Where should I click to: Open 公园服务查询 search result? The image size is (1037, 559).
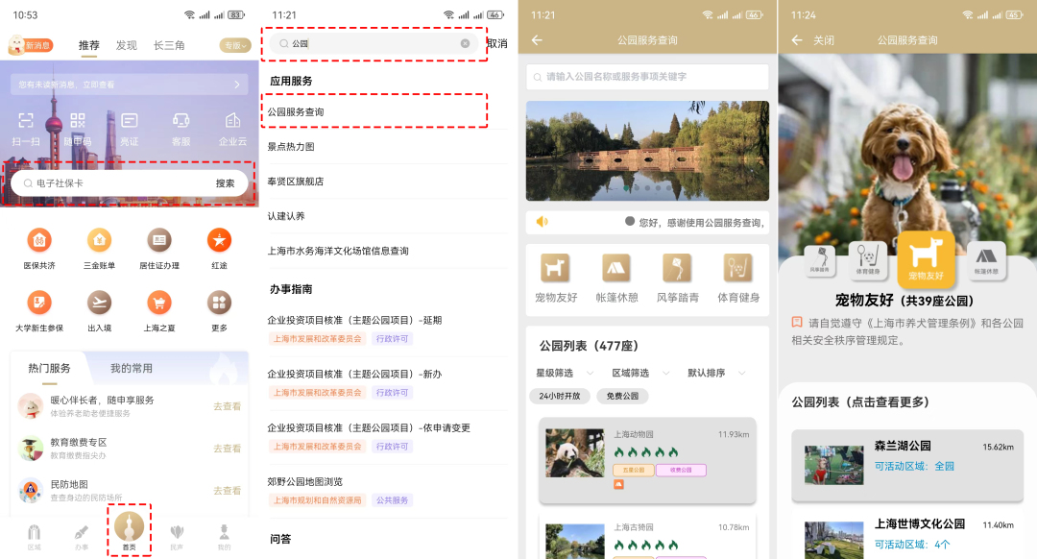pos(296,112)
